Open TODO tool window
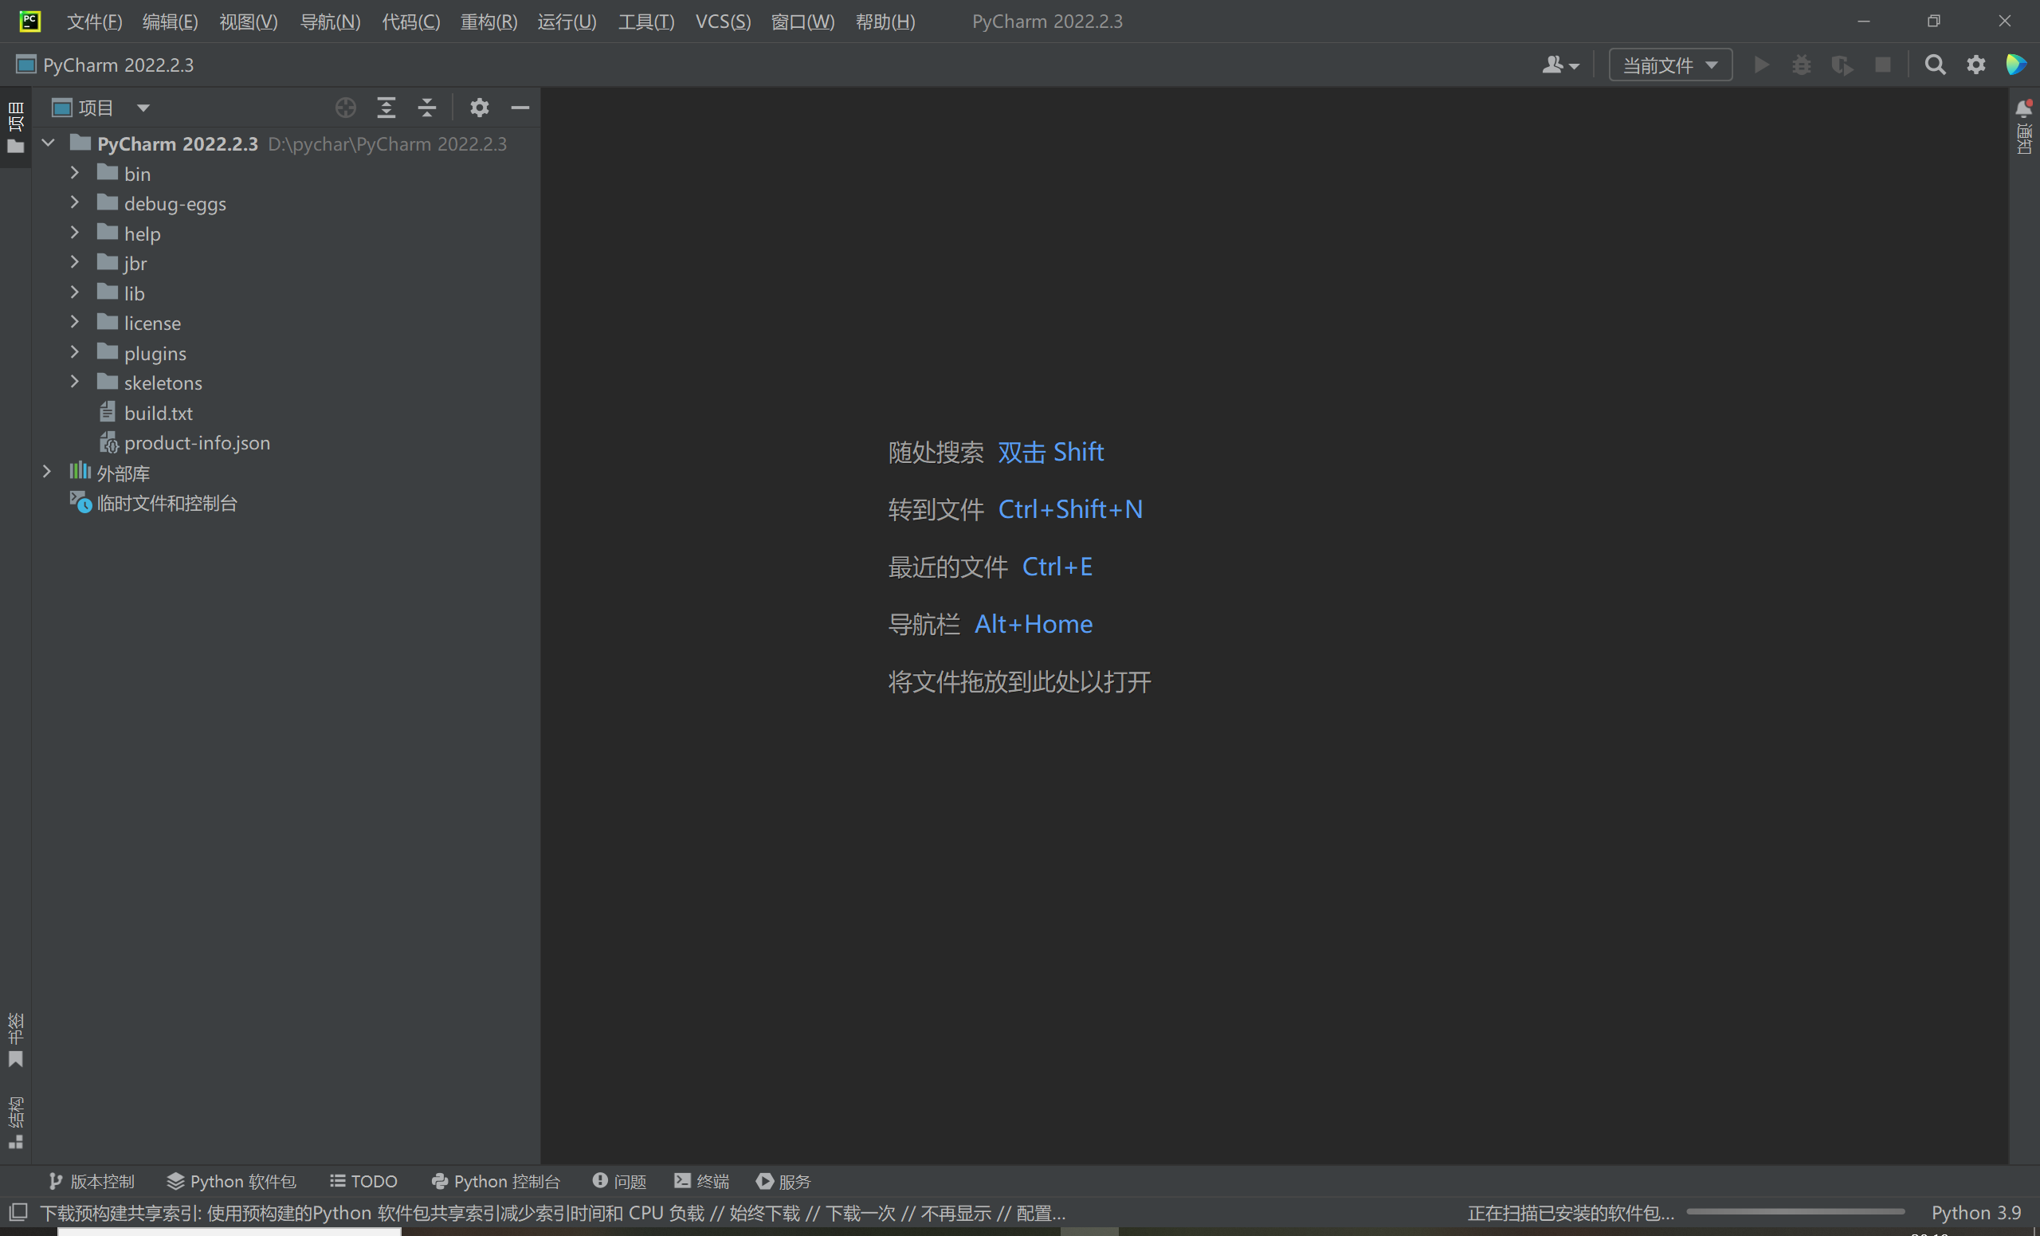Image resolution: width=2040 pixels, height=1236 pixels. click(x=363, y=1181)
